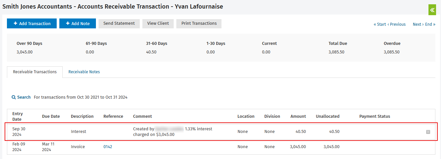Jump to the End record link
The image size is (441, 159).
click(430, 24)
